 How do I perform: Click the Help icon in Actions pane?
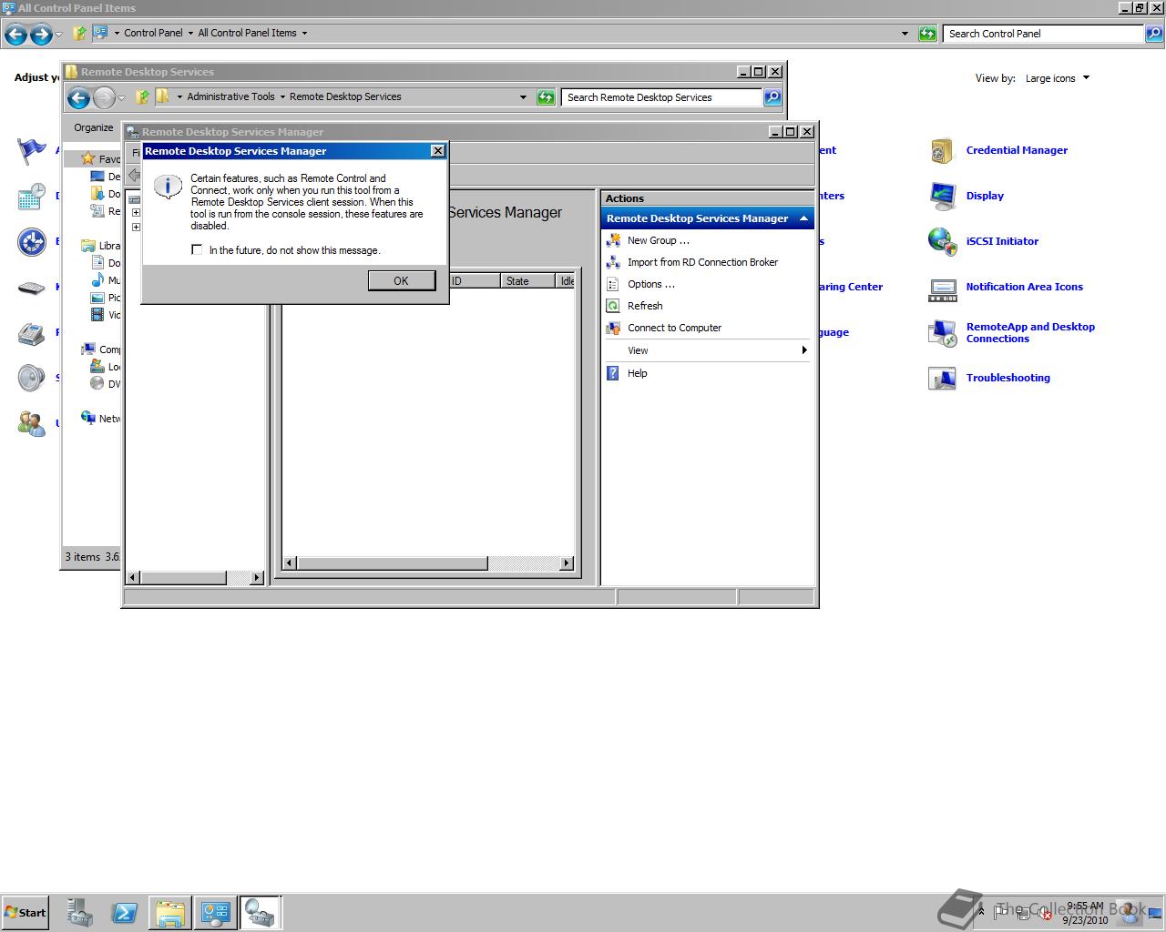coord(613,373)
